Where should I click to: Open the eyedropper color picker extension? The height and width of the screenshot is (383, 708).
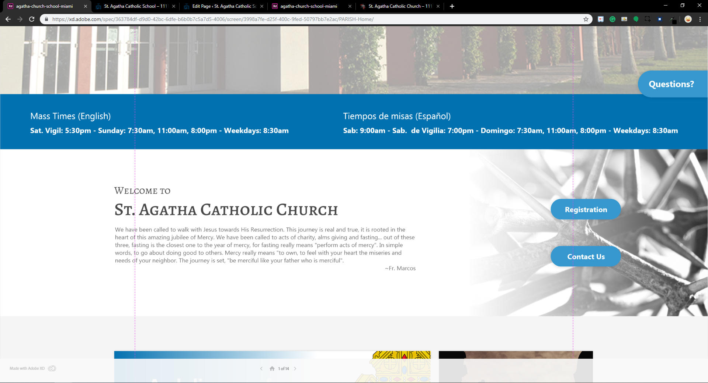coord(673,19)
